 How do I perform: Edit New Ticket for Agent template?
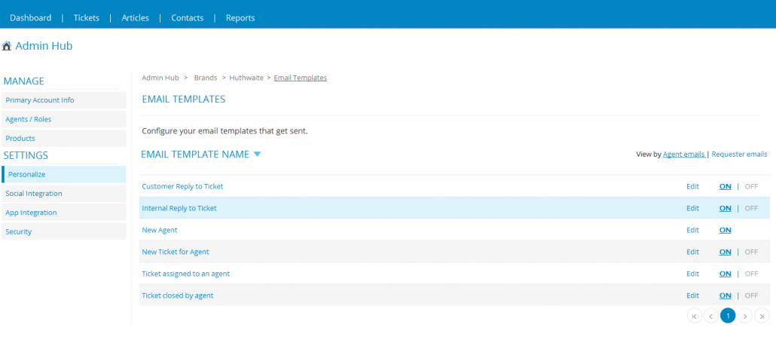pos(692,252)
